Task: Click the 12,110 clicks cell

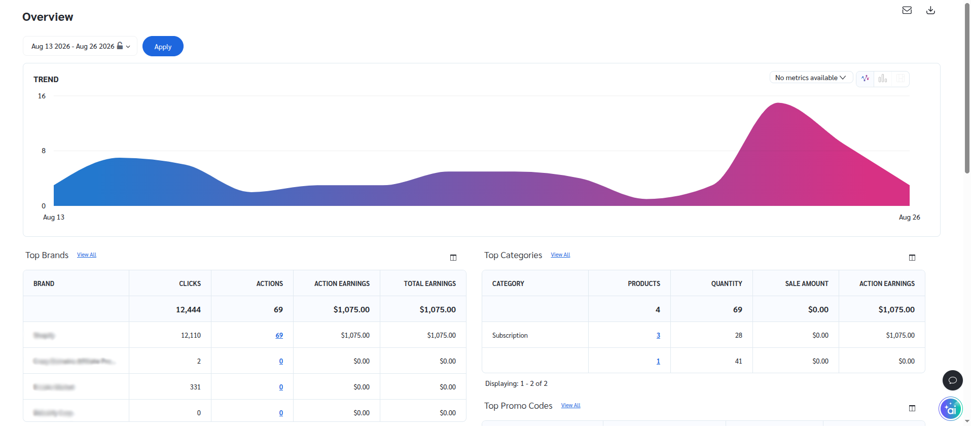Action: tap(191, 335)
